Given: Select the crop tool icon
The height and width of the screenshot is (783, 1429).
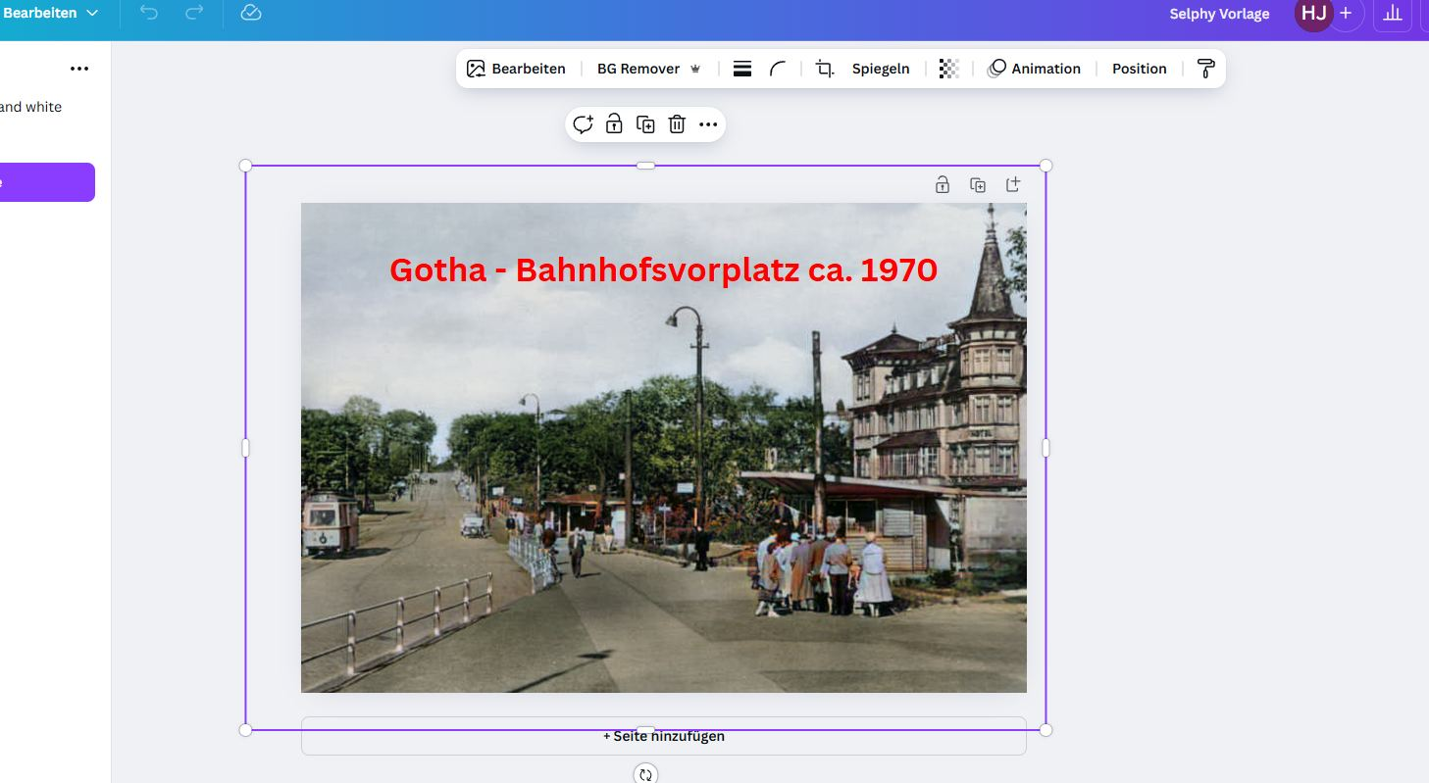Looking at the screenshot, I should 825,69.
